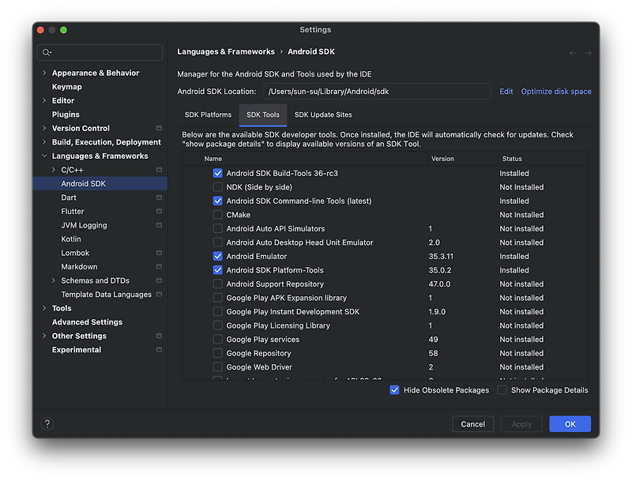
Task: Click the back navigation arrow near the breadcrumb
Action: (x=573, y=51)
